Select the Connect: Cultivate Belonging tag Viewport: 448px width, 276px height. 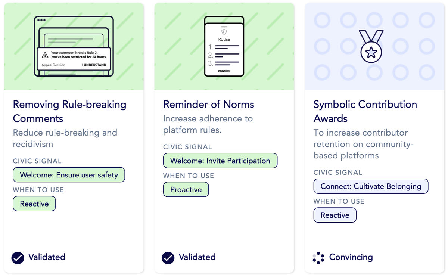[x=371, y=186]
